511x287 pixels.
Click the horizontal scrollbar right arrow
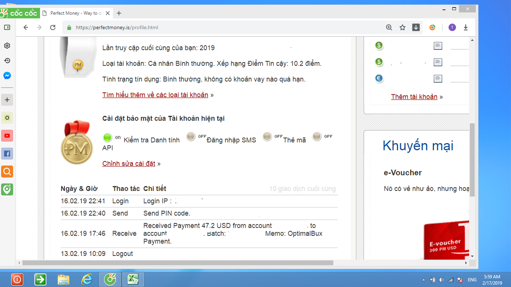[466, 263]
